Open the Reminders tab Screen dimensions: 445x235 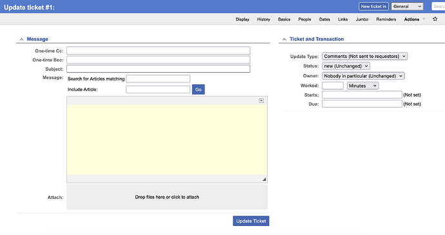pos(386,19)
